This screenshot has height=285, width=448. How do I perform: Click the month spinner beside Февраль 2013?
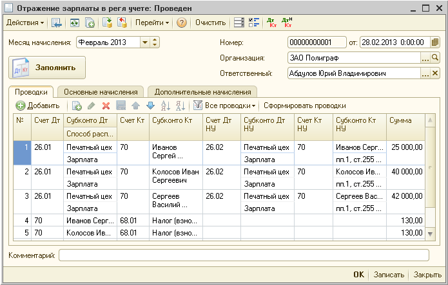tap(155, 42)
